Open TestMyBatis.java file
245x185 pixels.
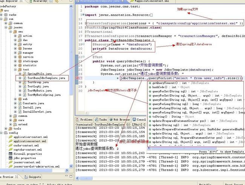pos(39,90)
